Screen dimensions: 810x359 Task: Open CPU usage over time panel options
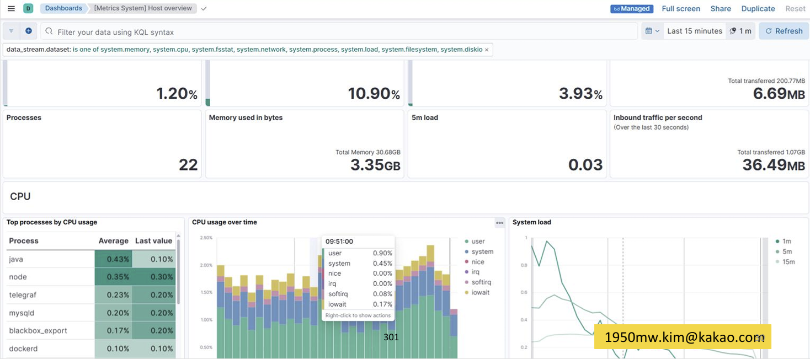(499, 223)
